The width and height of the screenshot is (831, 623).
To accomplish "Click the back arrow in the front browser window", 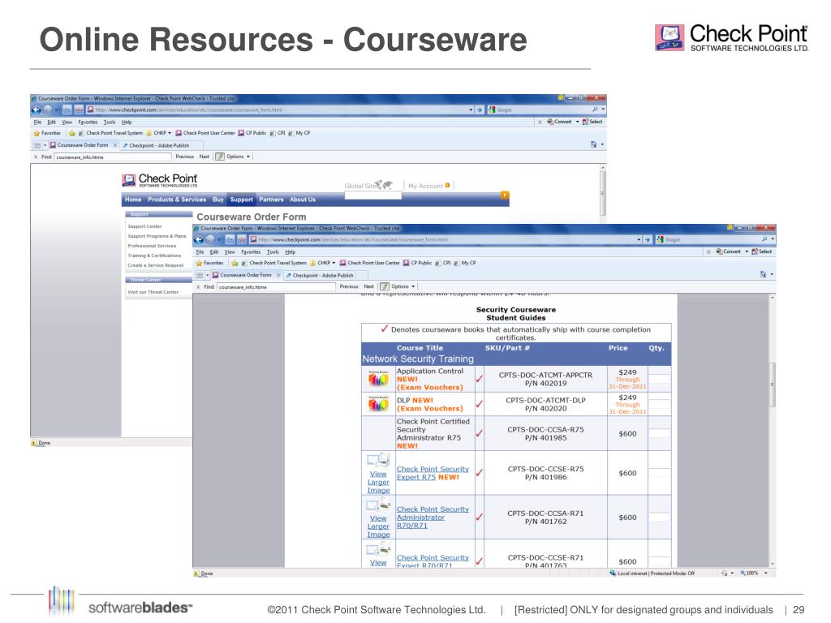I will pyautogui.click(x=199, y=239).
